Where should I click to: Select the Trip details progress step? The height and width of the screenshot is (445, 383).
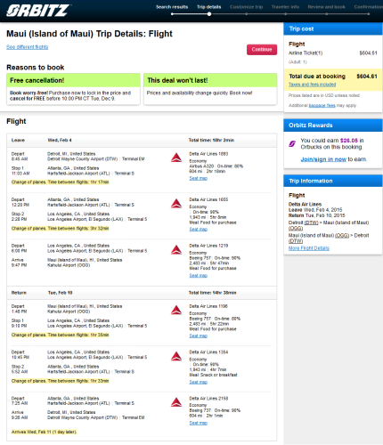(209, 7)
